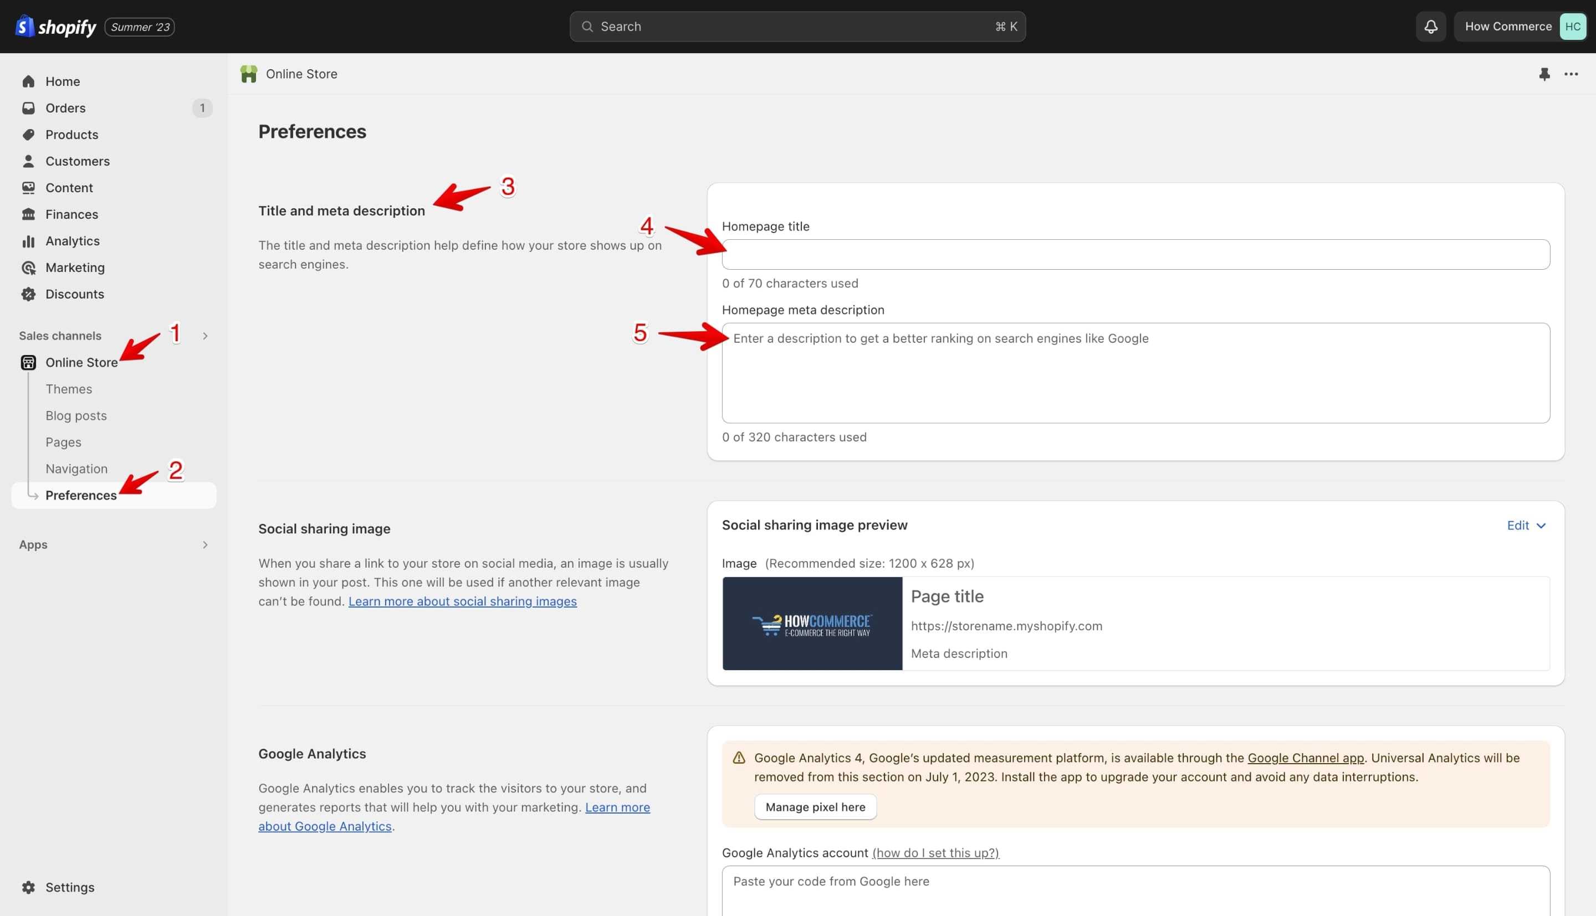Open Learn more about Google Analytics link
The width and height of the screenshot is (1596, 916).
(x=454, y=817)
